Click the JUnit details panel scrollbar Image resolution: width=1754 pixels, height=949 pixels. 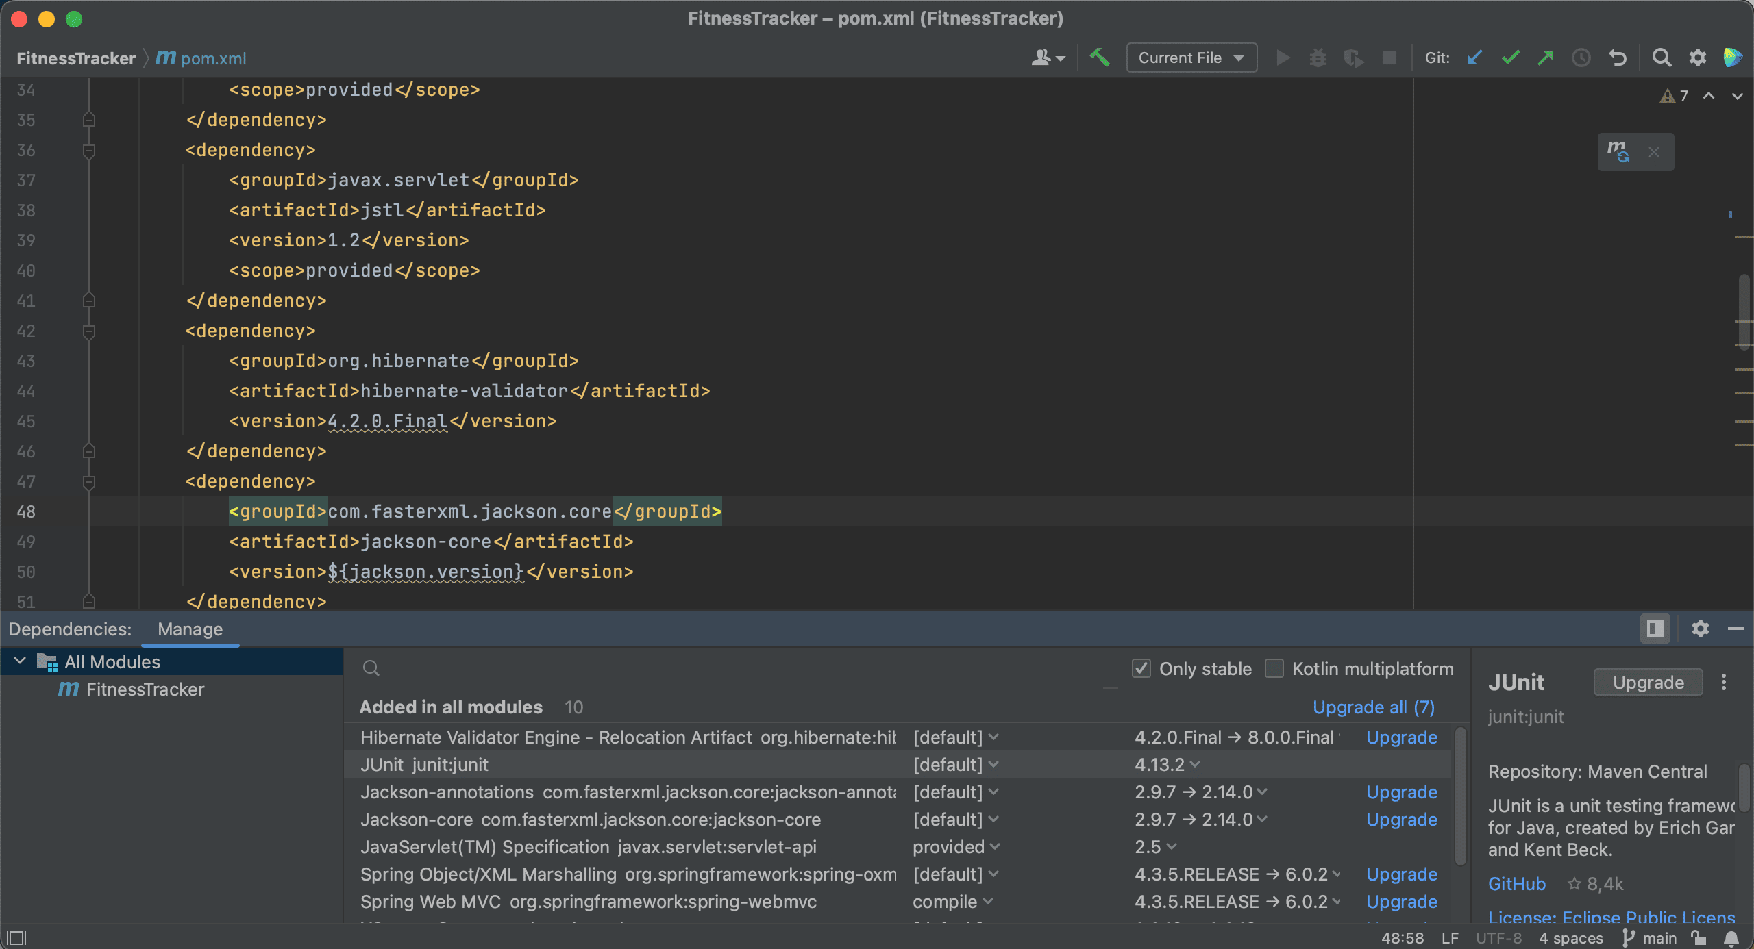pos(1744,787)
